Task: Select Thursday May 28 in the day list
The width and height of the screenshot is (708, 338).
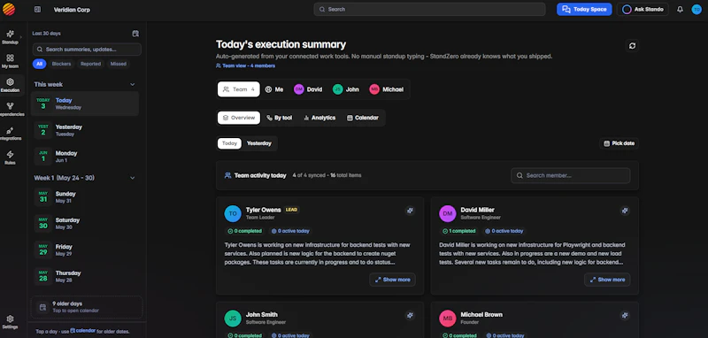Action: click(x=85, y=276)
